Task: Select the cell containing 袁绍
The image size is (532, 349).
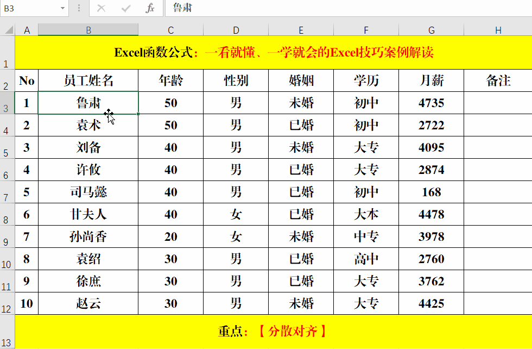Action: (x=88, y=259)
